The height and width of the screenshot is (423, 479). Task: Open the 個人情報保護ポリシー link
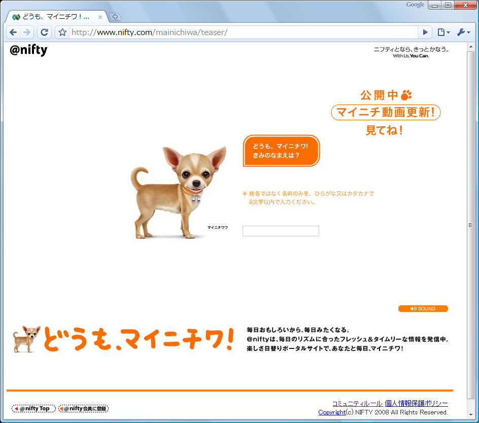tap(417, 403)
